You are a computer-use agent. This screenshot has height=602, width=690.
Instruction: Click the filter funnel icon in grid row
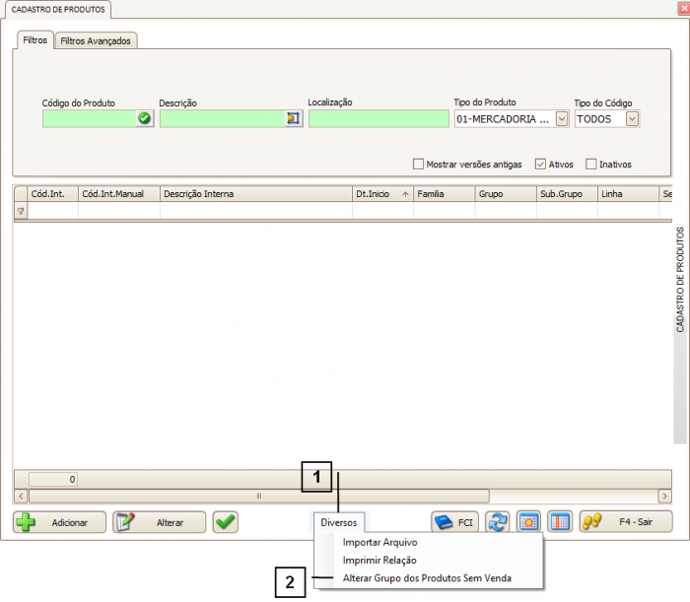[x=21, y=211]
